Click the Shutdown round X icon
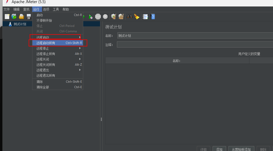 [105, 17]
